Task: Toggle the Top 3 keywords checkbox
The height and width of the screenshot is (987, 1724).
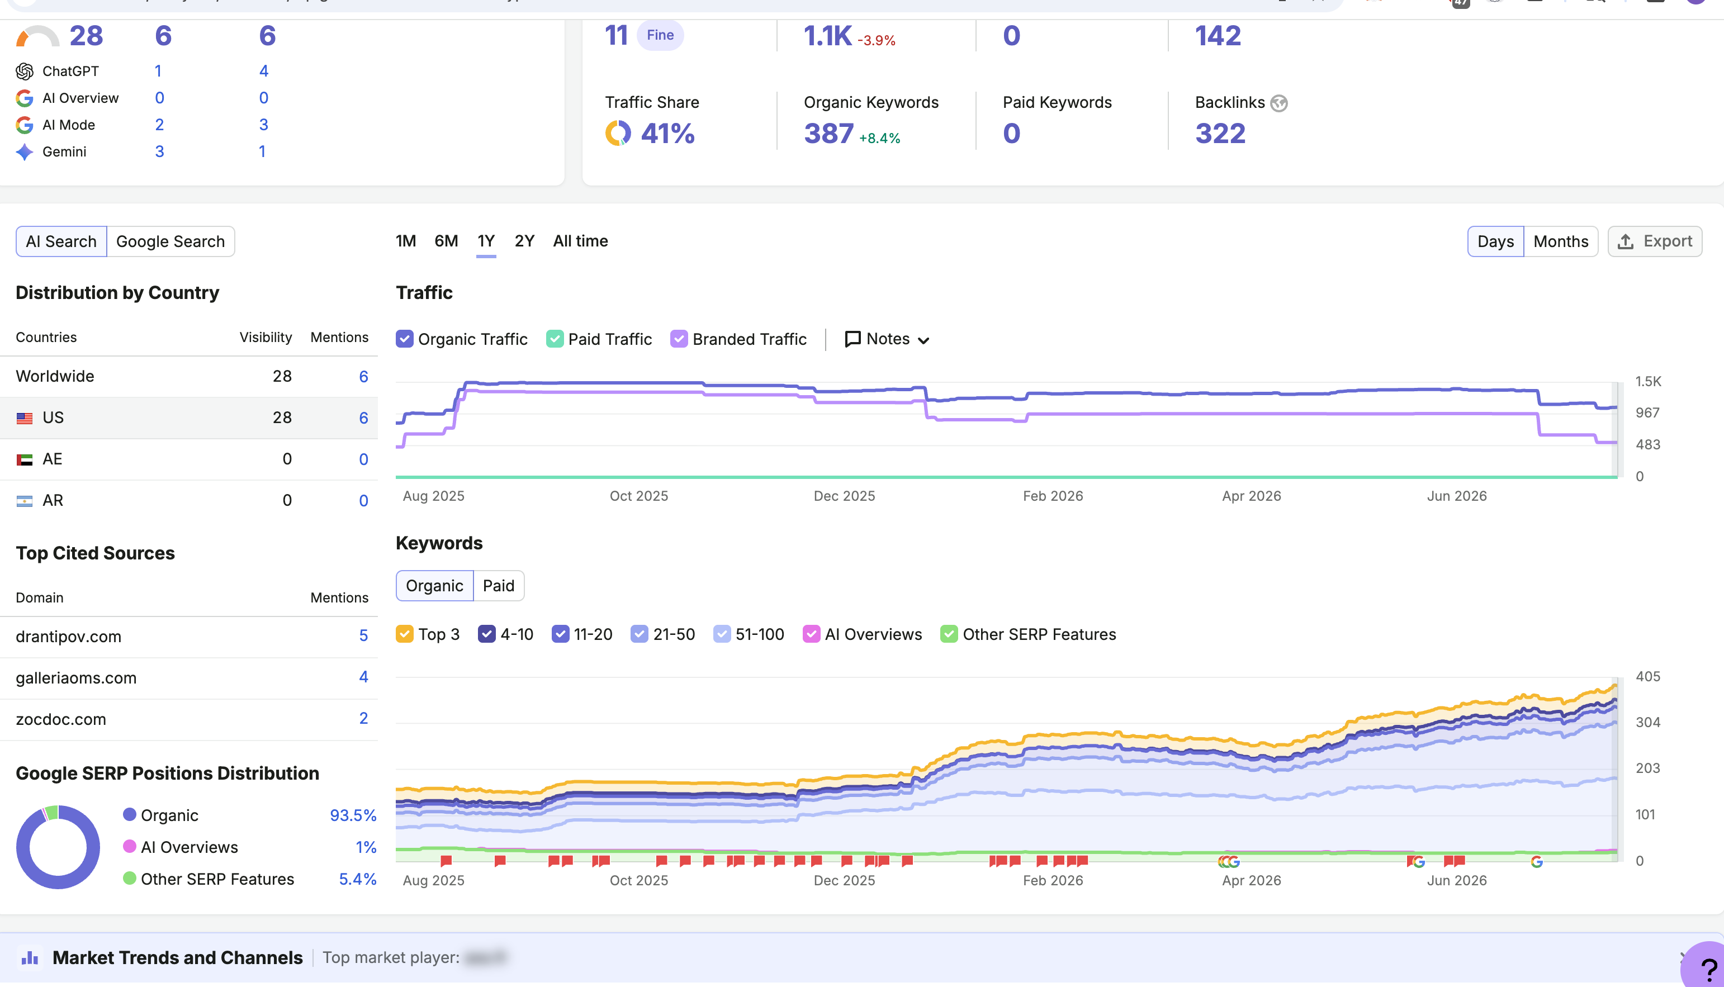Action: [x=405, y=634]
